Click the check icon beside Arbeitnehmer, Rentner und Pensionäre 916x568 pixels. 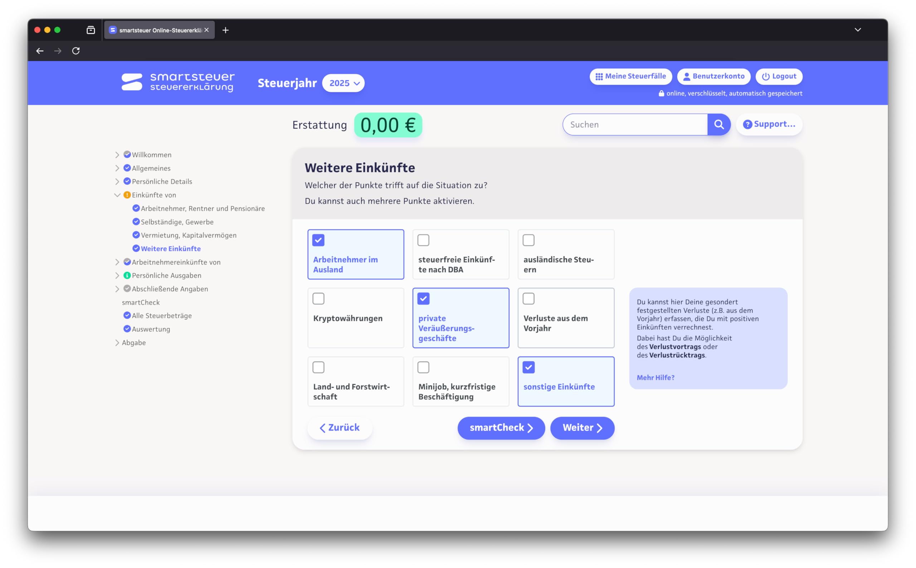click(x=136, y=208)
